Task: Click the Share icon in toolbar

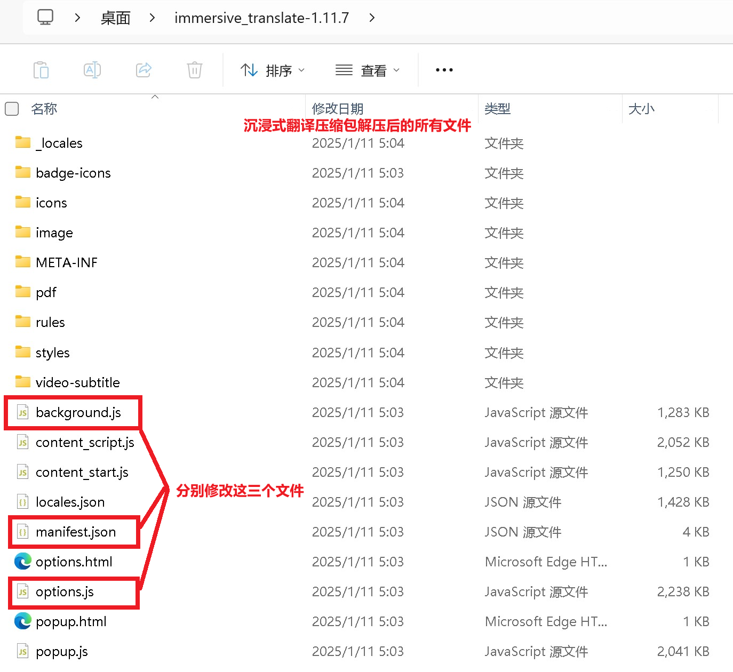Action: click(x=144, y=70)
